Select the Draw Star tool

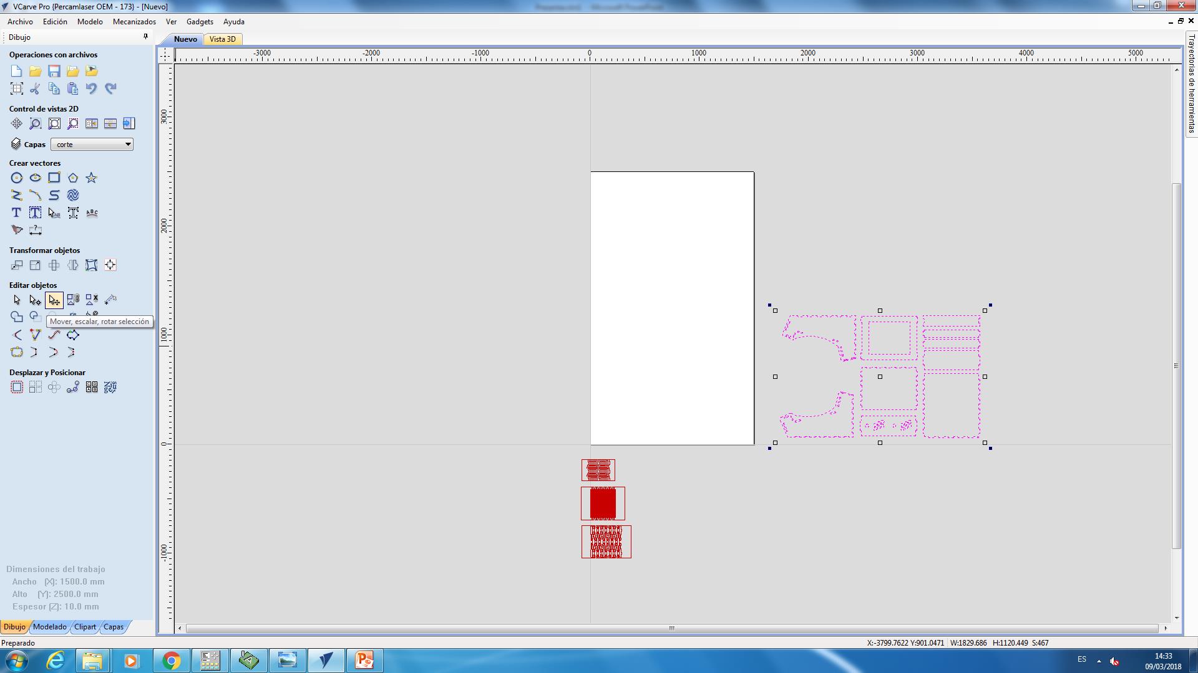(x=92, y=178)
